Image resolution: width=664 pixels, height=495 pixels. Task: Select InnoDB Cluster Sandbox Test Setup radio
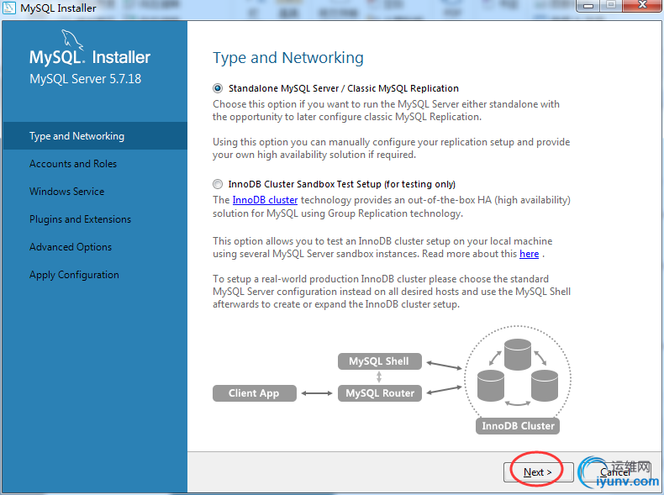(x=218, y=184)
